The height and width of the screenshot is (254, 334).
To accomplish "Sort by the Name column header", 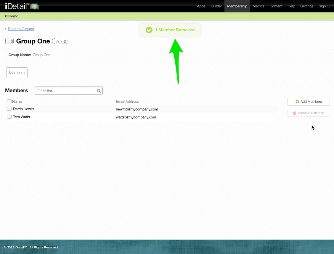I will (17, 102).
